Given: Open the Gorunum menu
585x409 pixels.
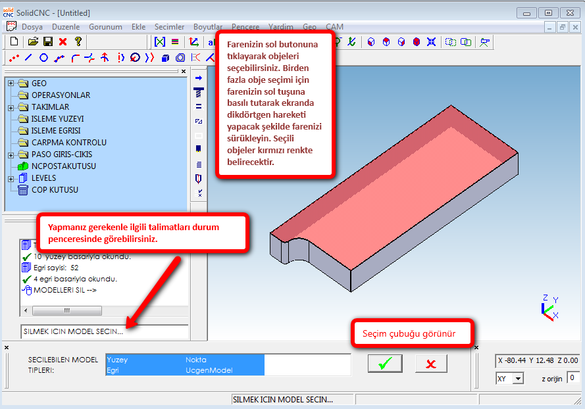Looking at the screenshot, I should coord(105,27).
